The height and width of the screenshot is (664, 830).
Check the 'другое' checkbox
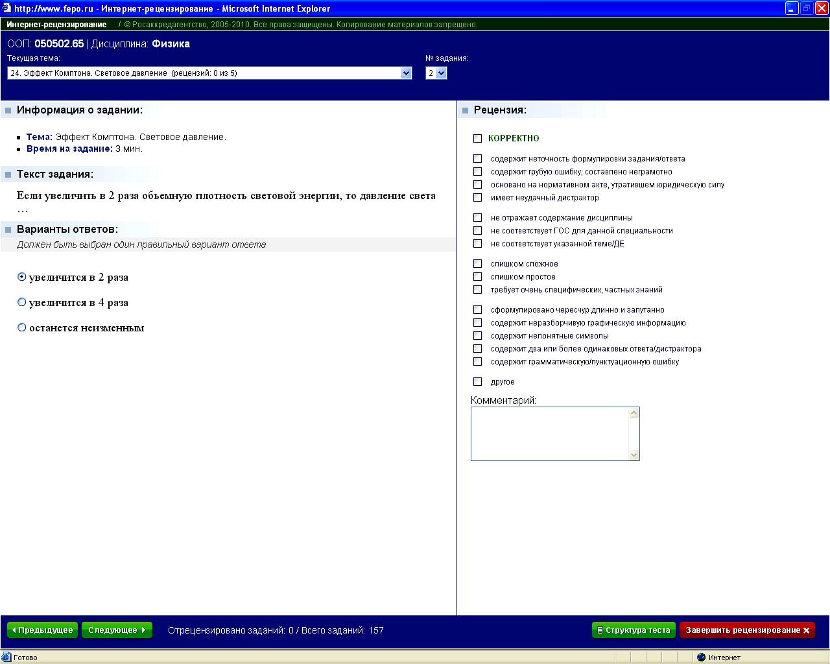[478, 381]
